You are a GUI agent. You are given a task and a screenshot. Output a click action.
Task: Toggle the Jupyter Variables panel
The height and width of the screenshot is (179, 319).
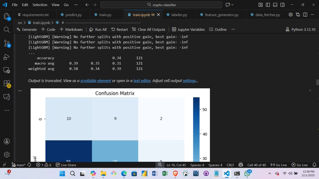tap(188, 29)
